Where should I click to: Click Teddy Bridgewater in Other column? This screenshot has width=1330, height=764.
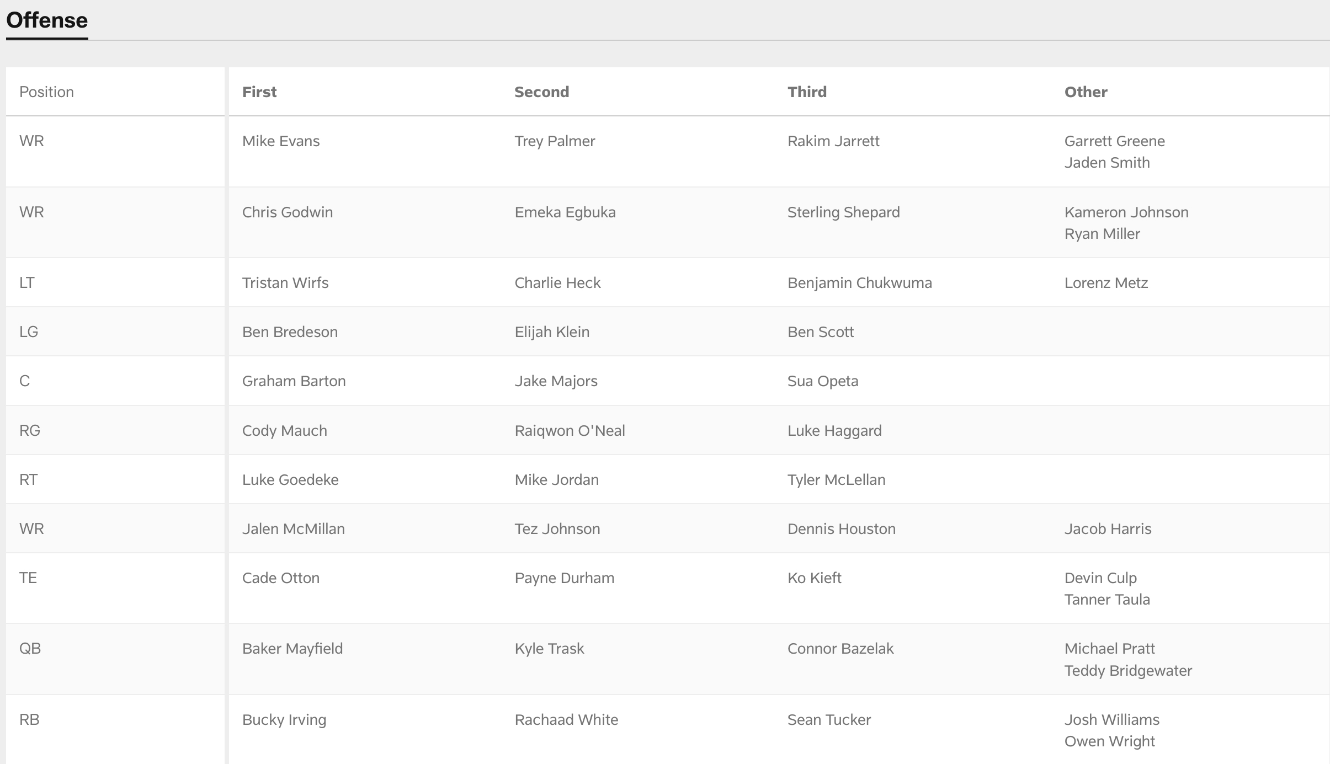point(1128,671)
